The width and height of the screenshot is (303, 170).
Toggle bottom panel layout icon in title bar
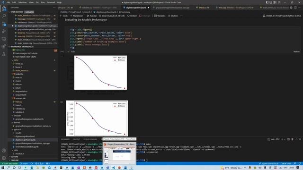click(271, 2)
